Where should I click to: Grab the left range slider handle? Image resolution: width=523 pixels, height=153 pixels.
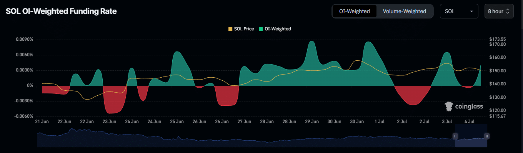click(x=455, y=136)
